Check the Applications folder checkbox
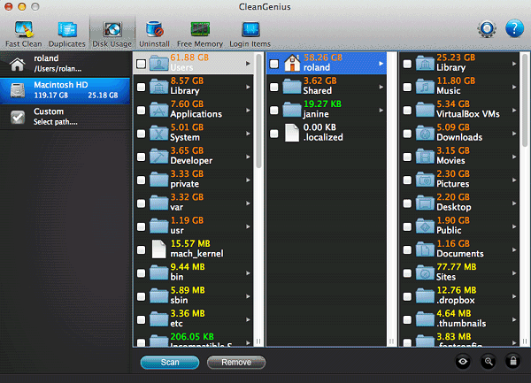Image resolution: width=531 pixels, height=383 pixels. [x=142, y=110]
